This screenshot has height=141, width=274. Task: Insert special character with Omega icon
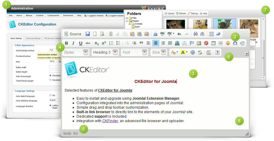tap(235, 43)
